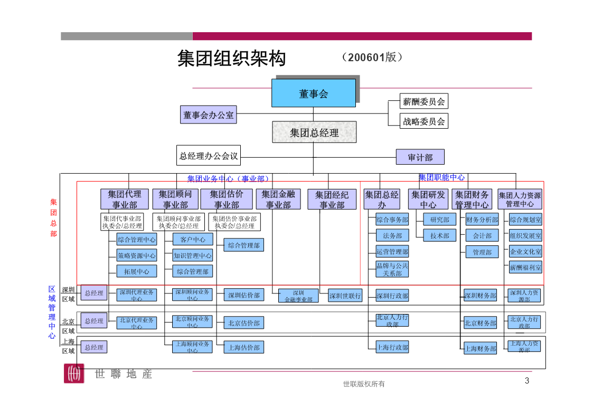Click the 深圳世联行 box
593x419 pixels.
coord(345,296)
